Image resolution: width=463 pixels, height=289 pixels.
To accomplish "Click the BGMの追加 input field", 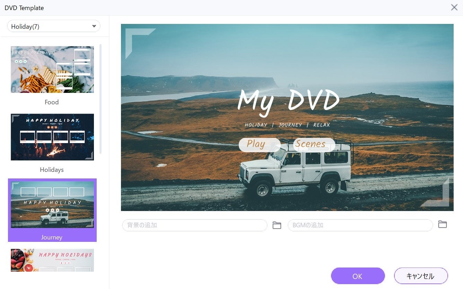I will [360, 225].
